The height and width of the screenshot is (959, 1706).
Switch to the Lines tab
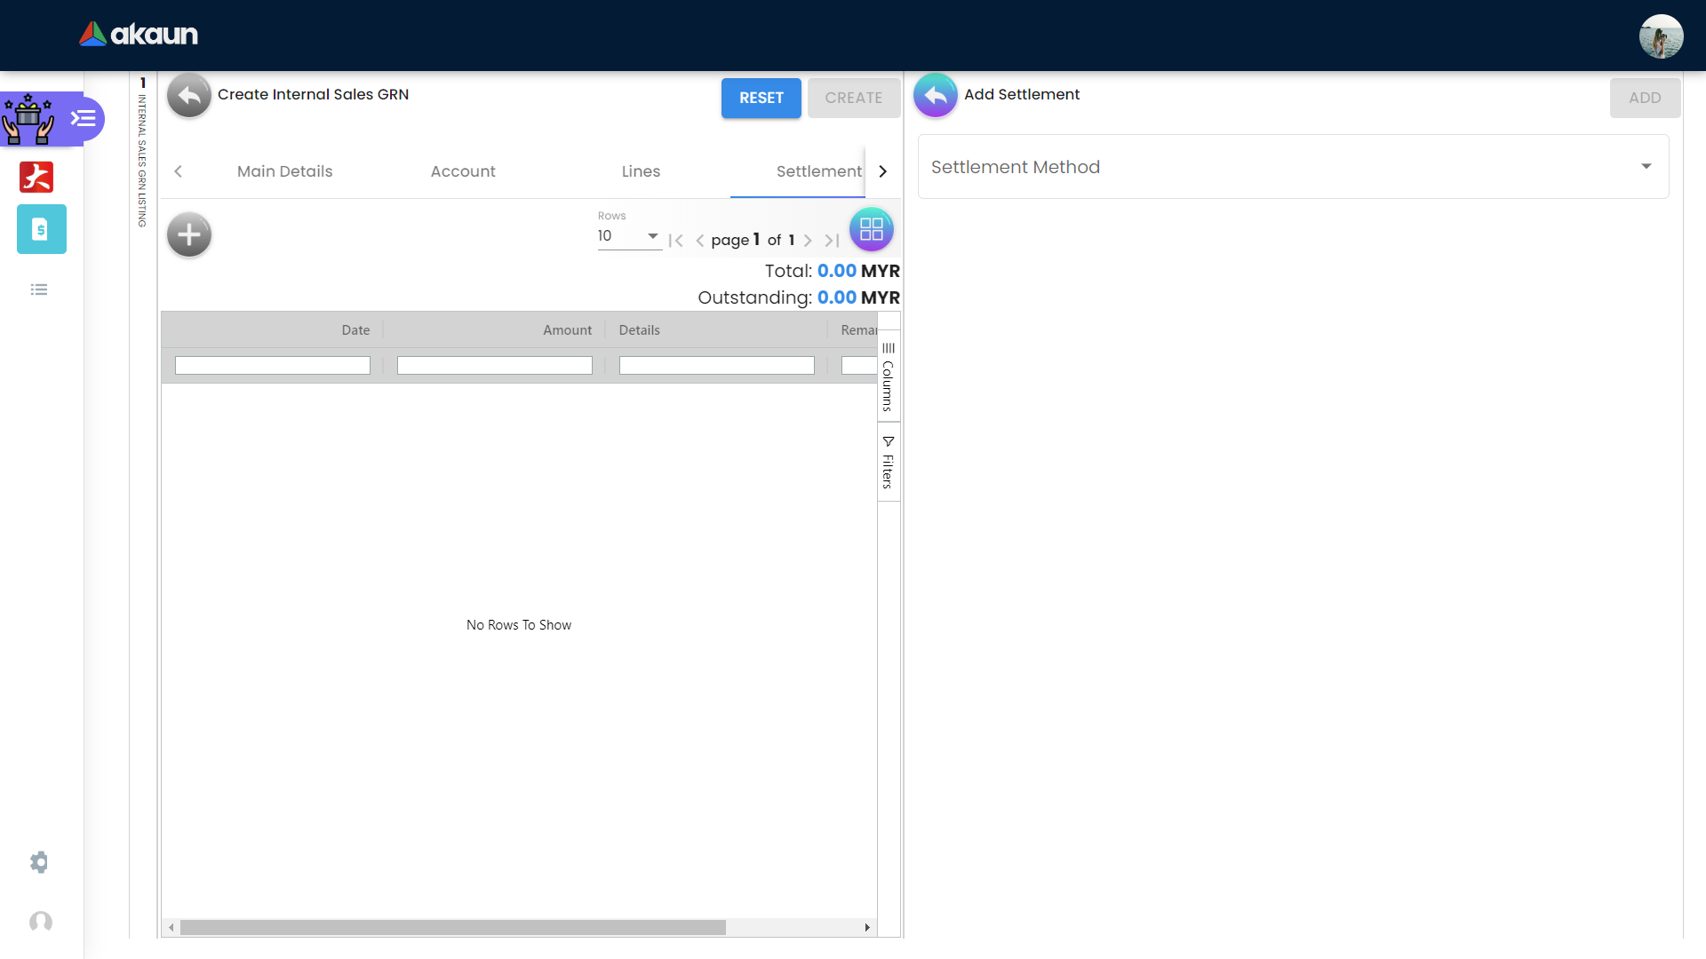pos(641,171)
